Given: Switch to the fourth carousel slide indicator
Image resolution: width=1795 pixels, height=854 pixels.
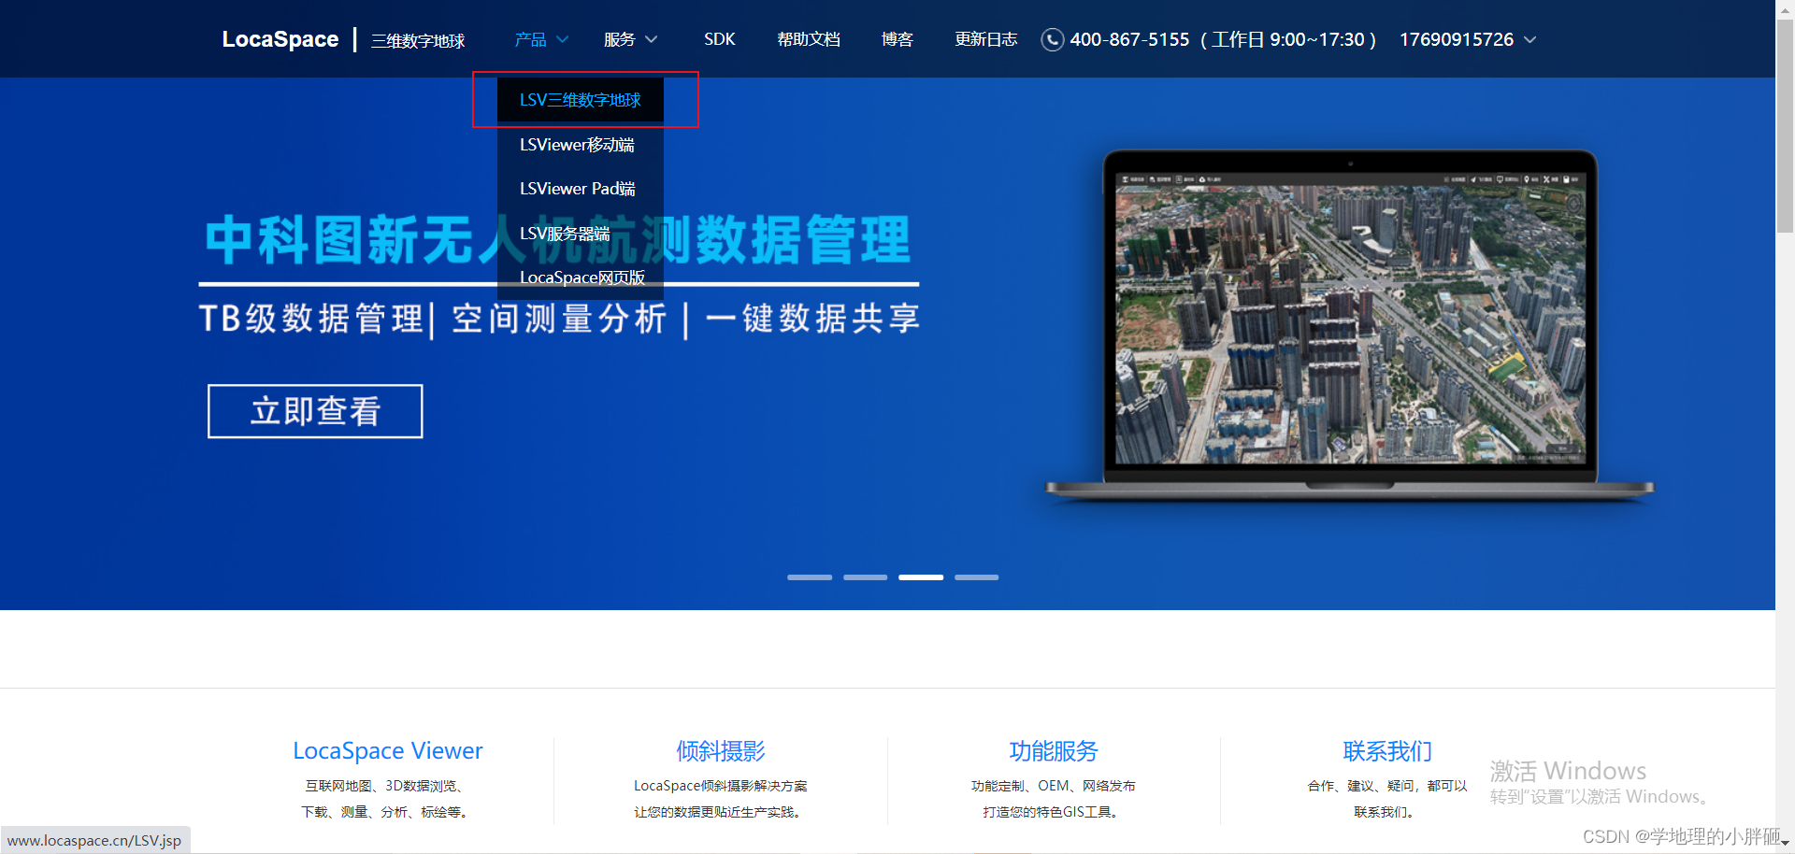Looking at the screenshot, I should click(977, 577).
